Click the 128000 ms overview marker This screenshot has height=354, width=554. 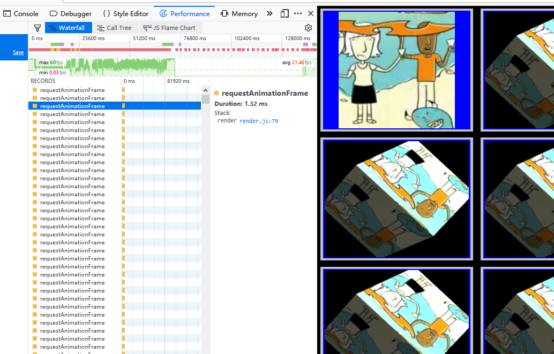click(x=297, y=38)
